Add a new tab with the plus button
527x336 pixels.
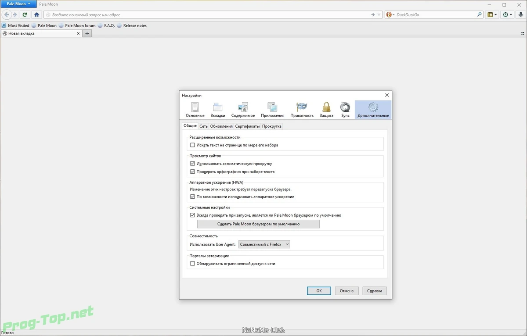pyautogui.click(x=87, y=33)
